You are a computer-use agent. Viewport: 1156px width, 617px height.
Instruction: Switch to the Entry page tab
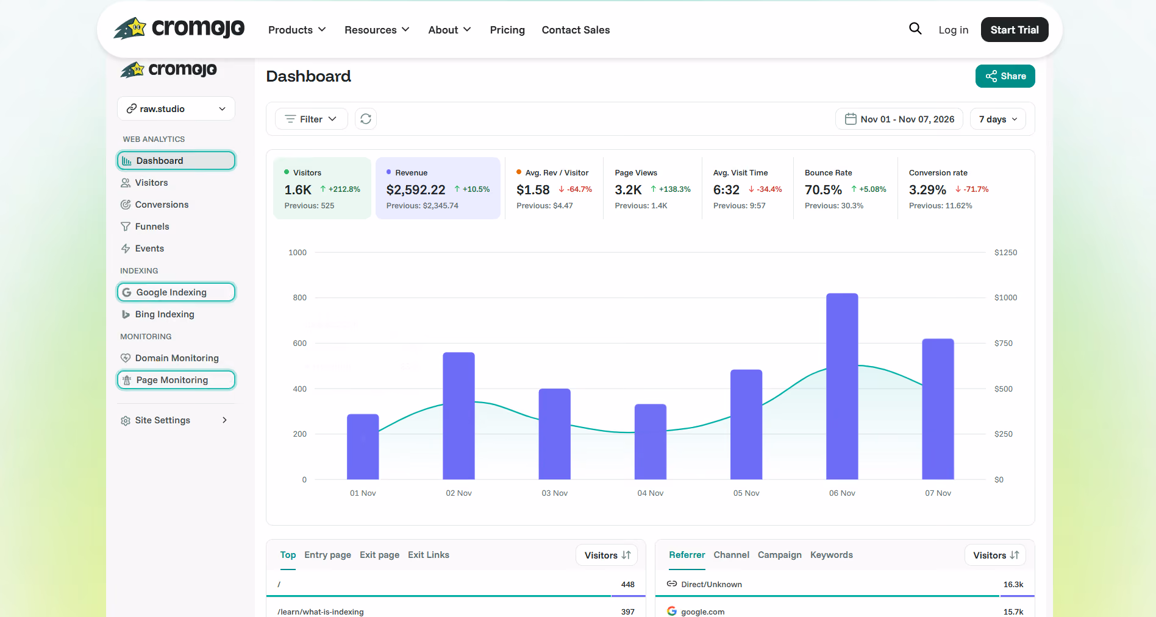327,555
